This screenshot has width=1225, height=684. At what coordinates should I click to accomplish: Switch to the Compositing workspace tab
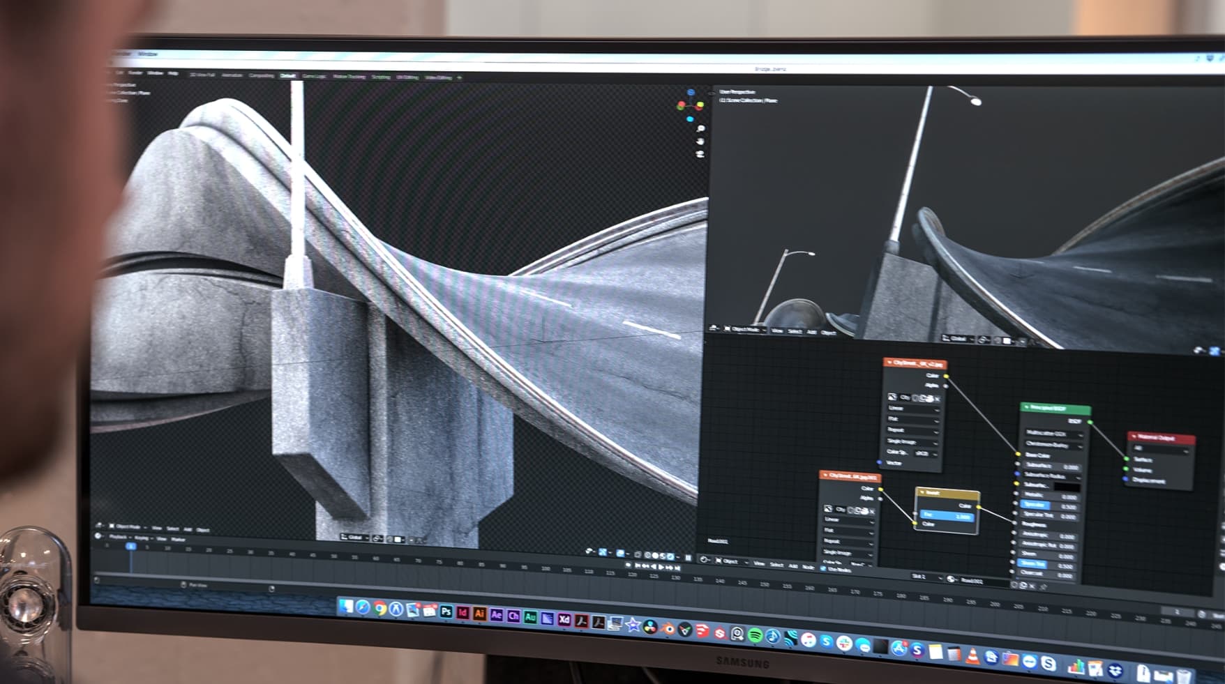[x=261, y=75]
